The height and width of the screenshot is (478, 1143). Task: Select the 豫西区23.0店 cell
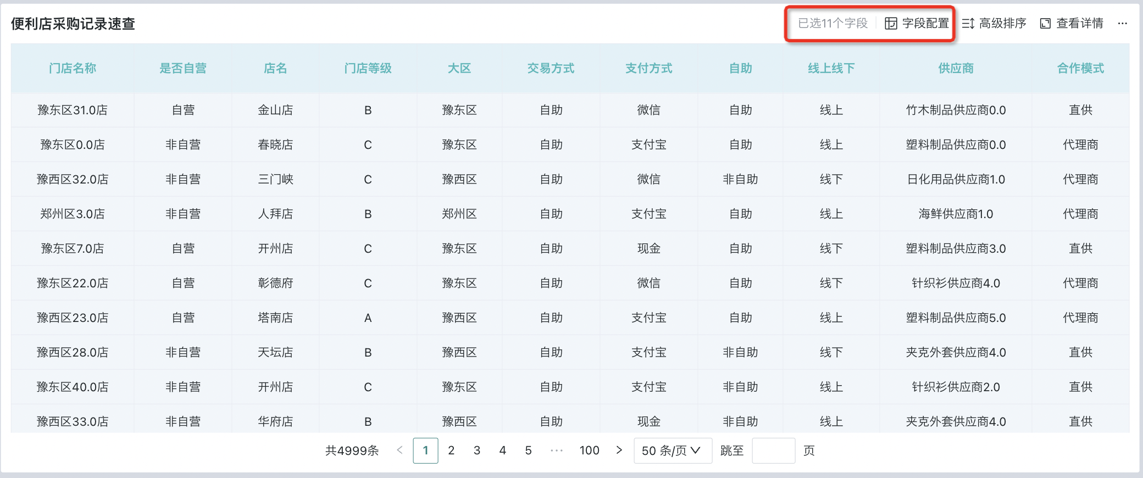pos(73,318)
